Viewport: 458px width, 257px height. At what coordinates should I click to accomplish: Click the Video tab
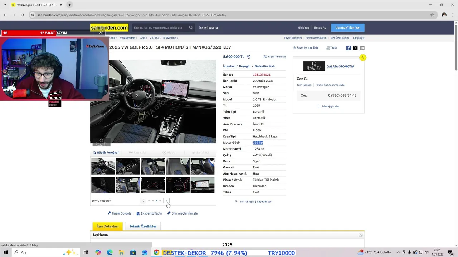169,153
